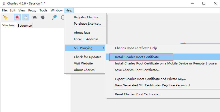This screenshot has height=112, width=220.
Task: Click the blue pen compose icon
Action: tap(54, 17)
